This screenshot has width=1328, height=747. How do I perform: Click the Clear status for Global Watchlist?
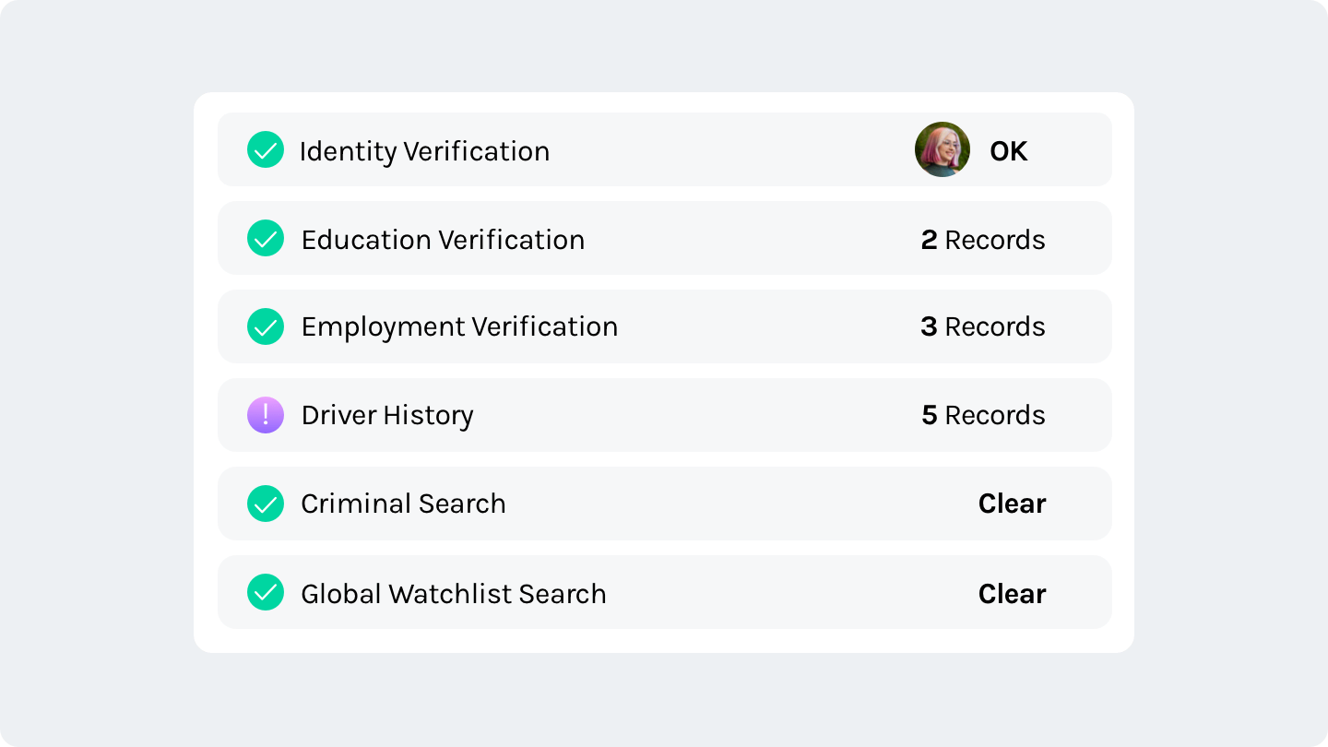[1012, 594]
